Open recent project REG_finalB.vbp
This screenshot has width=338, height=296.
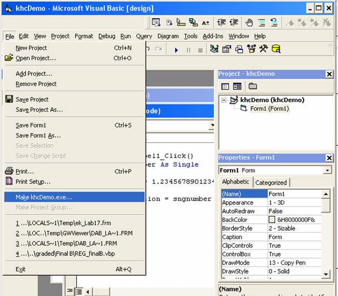click(75, 254)
